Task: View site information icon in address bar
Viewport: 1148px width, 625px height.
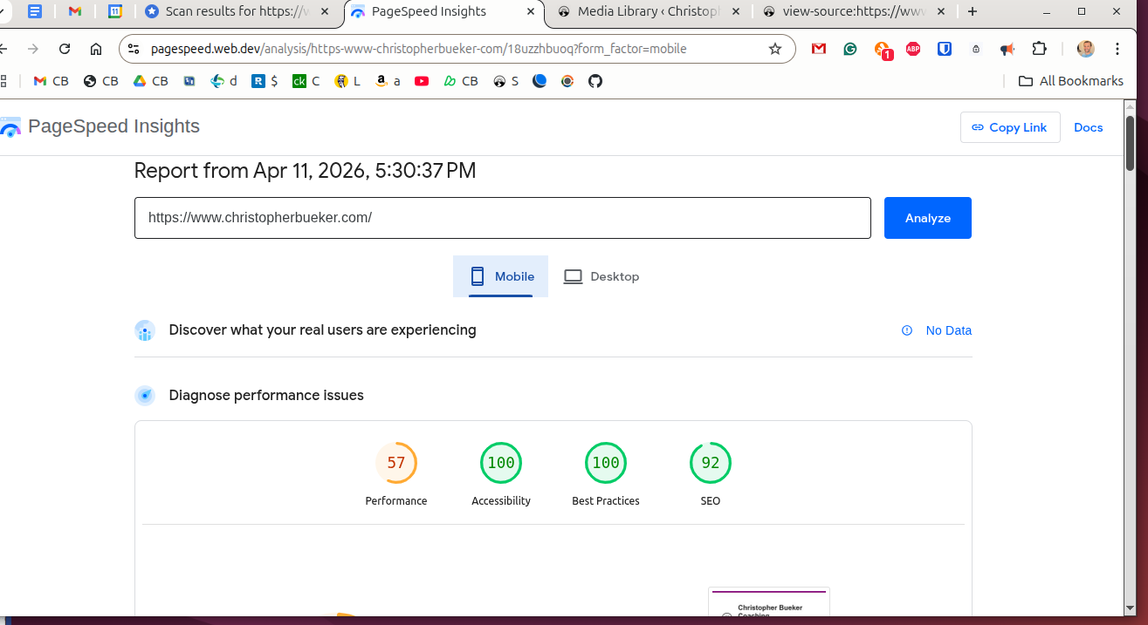Action: point(134,49)
